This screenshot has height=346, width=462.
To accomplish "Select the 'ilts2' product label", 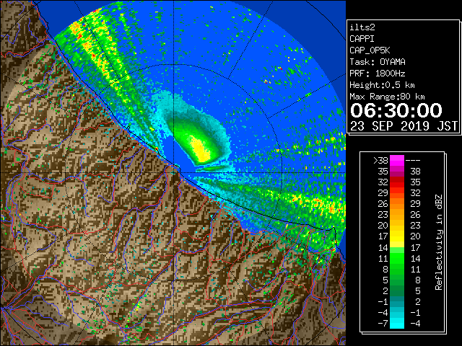I will pos(362,27).
